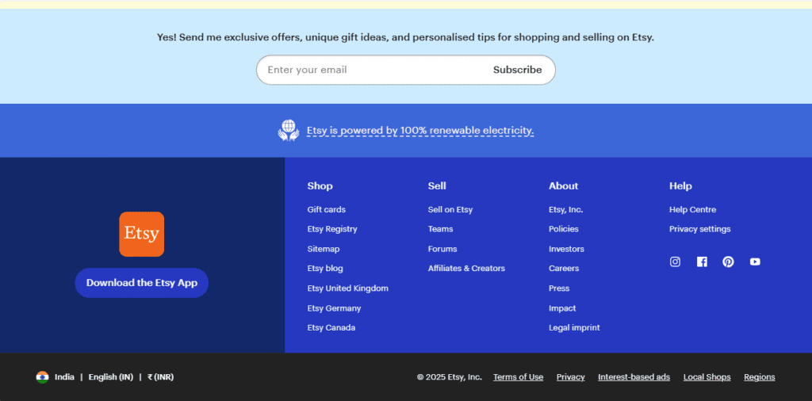
Task: Open the Forums link
Action: tap(442, 249)
